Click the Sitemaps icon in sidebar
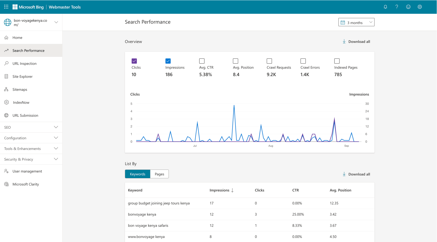Image resolution: width=437 pixels, height=242 pixels. click(x=7, y=89)
